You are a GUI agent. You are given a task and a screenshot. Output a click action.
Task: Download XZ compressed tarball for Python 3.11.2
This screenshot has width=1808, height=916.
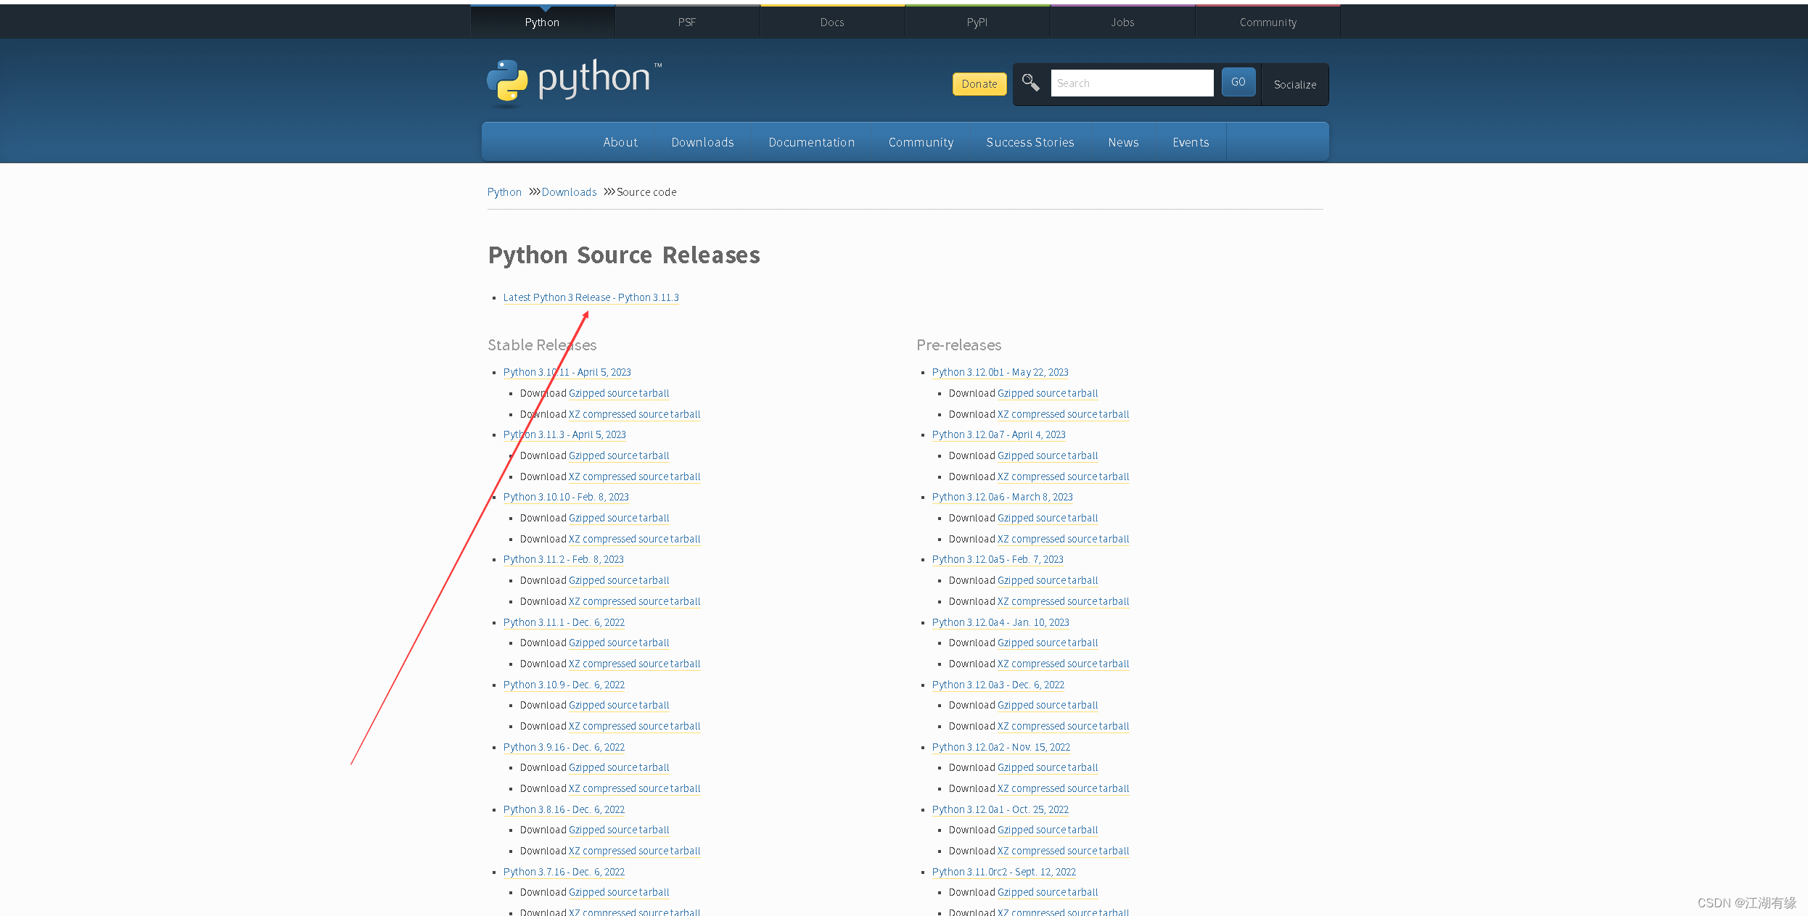tap(634, 601)
